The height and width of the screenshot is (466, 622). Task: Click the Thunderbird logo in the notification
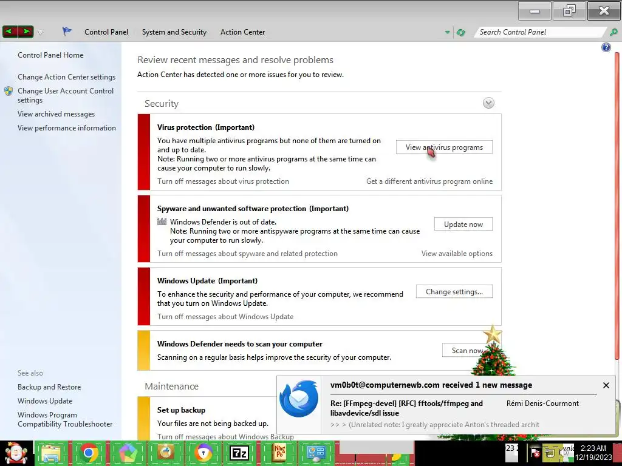(299, 399)
